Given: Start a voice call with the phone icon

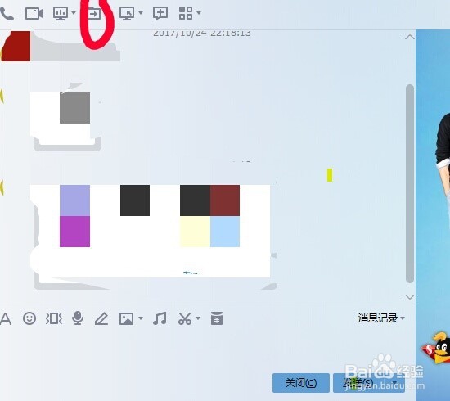Looking at the screenshot, I should (7, 13).
